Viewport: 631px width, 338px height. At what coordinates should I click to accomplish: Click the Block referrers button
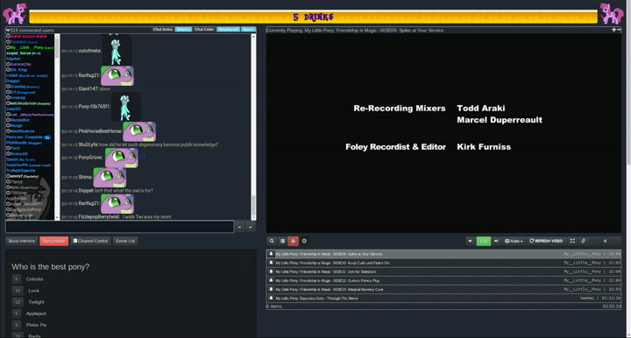22,241
